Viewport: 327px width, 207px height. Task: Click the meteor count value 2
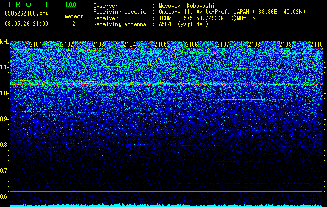pos(74,24)
